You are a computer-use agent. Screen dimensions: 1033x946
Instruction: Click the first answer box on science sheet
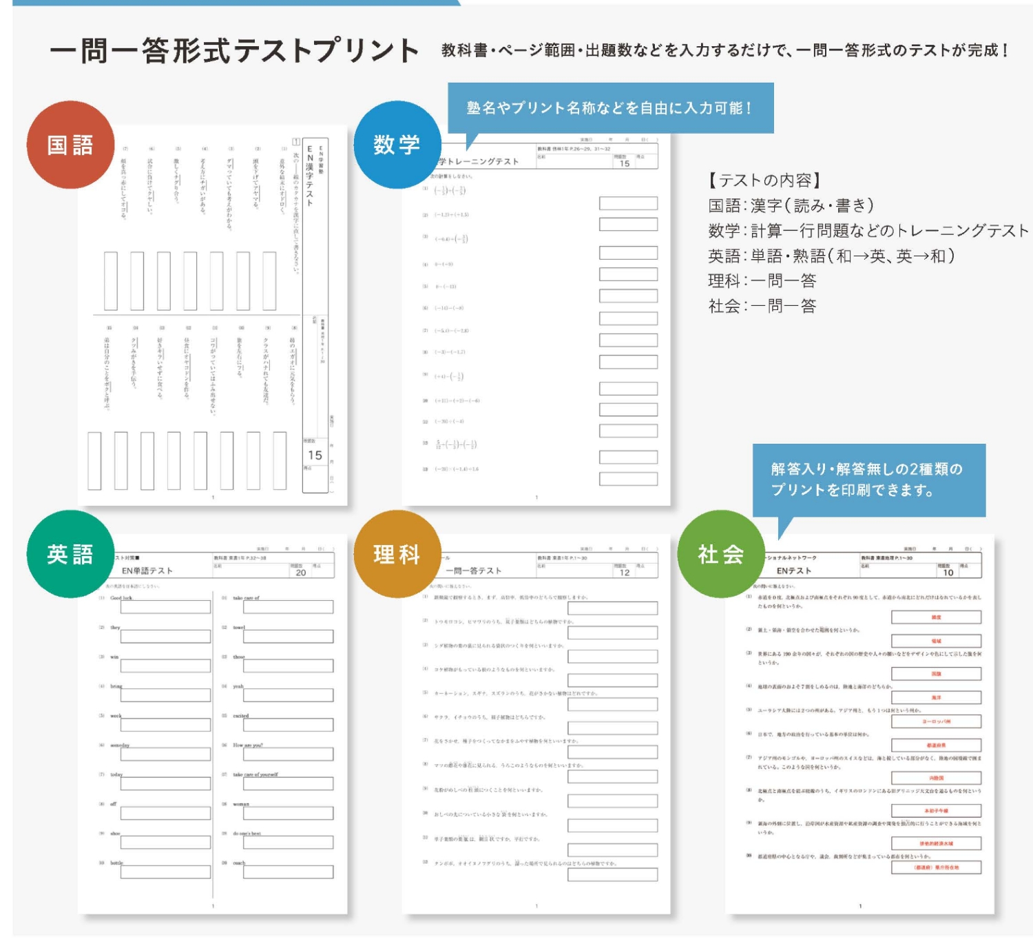click(x=613, y=608)
